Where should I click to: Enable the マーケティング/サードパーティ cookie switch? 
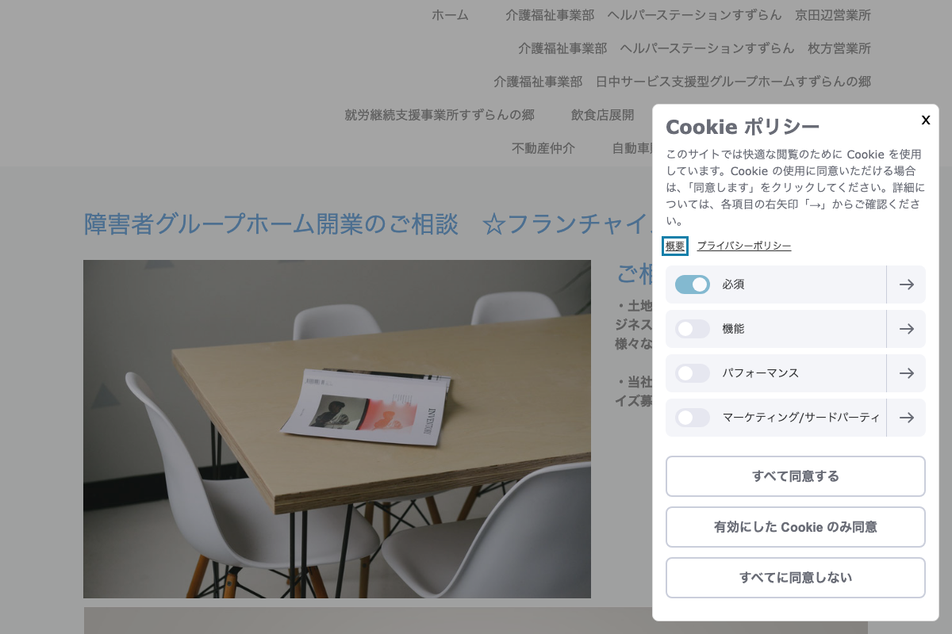click(x=693, y=418)
